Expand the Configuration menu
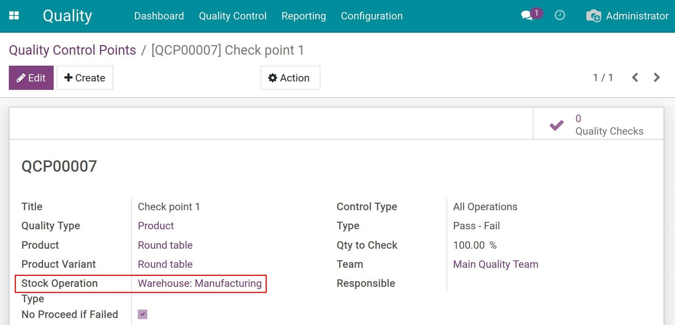The height and width of the screenshot is (325, 675). [371, 16]
